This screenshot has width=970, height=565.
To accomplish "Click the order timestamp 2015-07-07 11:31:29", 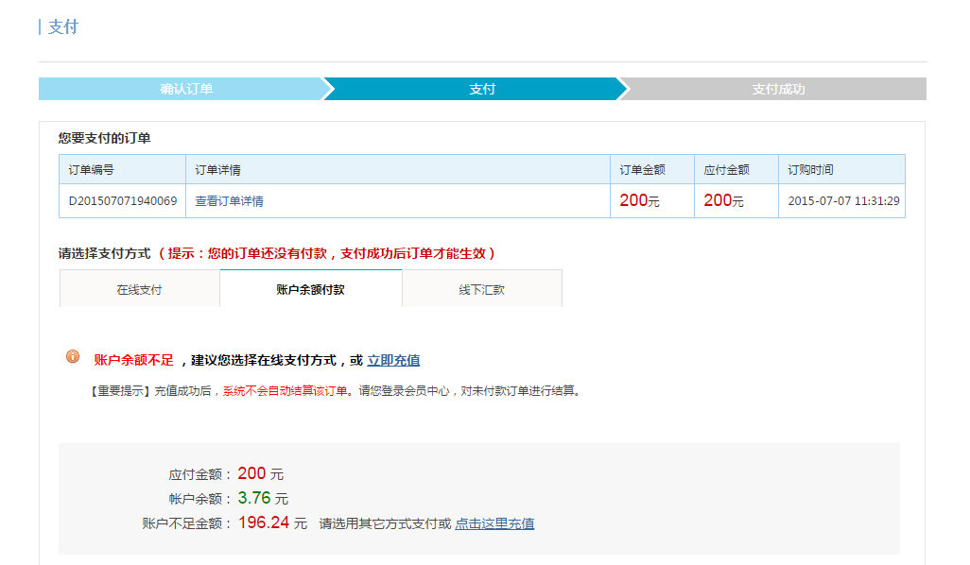I will 843,201.
